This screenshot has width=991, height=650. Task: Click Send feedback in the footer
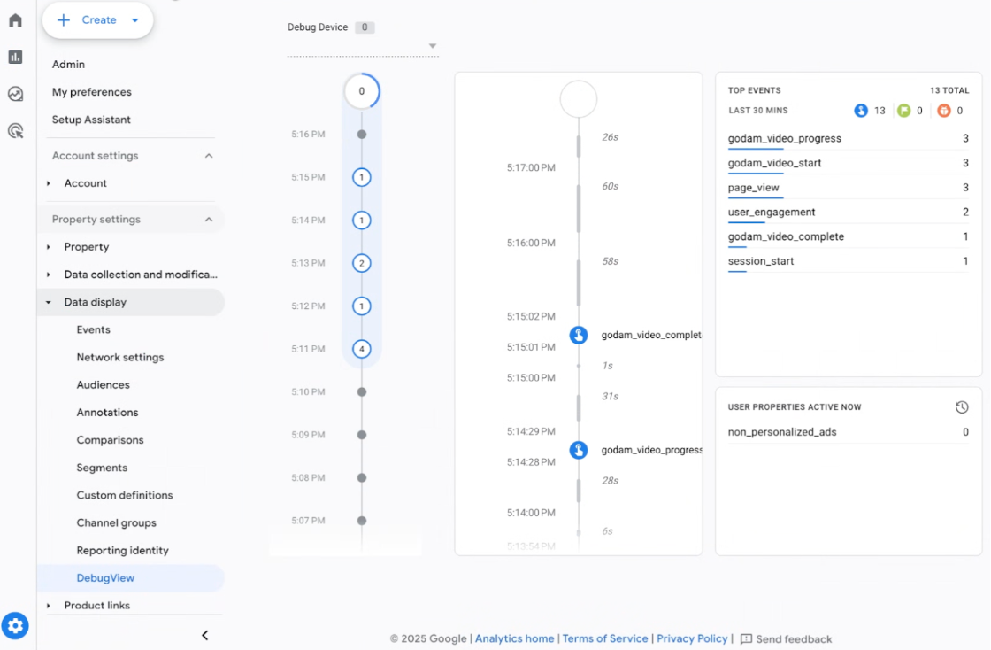(x=787, y=639)
